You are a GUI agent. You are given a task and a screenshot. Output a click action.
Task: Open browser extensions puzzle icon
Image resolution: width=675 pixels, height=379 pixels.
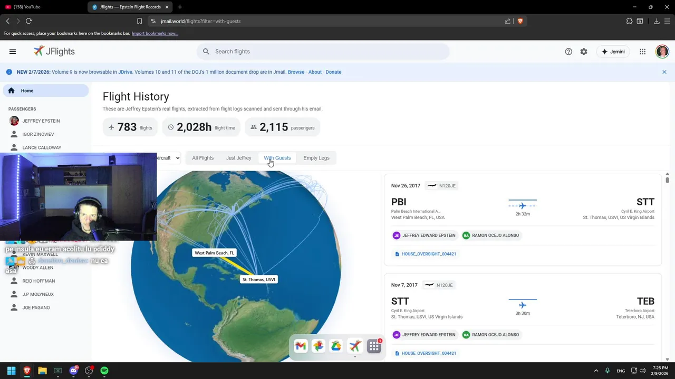coord(629,21)
